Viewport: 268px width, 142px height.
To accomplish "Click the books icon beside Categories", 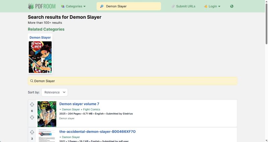I will [x=63, y=6].
